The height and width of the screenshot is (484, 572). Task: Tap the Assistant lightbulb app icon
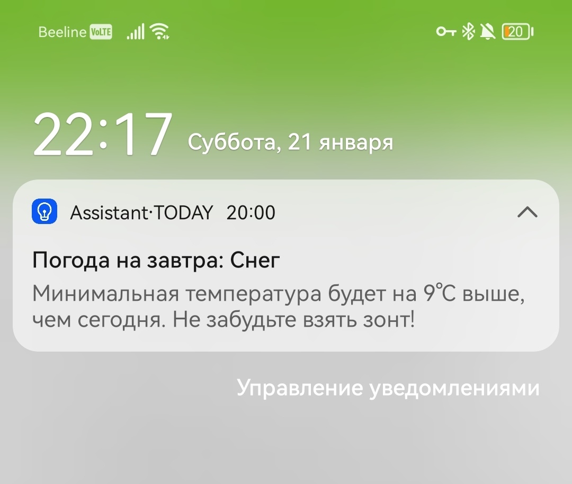click(44, 211)
